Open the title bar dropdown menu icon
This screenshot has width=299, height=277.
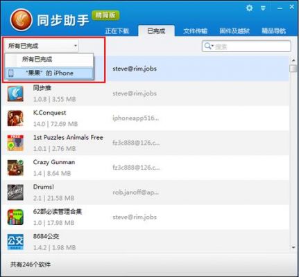click(263, 8)
